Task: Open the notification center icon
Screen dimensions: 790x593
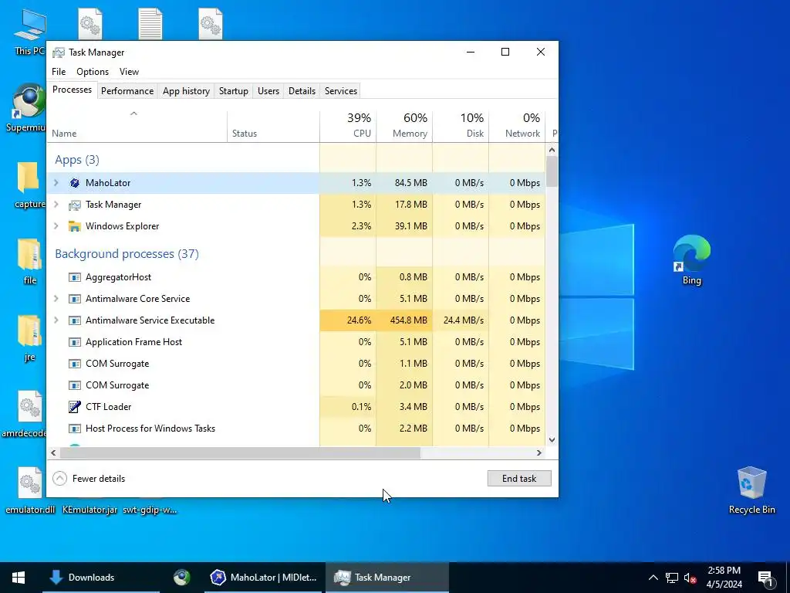Action: [x=765, y=578]
